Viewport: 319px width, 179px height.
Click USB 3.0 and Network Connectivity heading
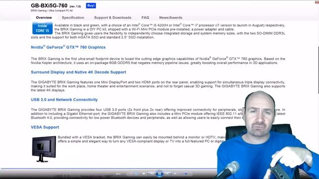coord(64,99)
